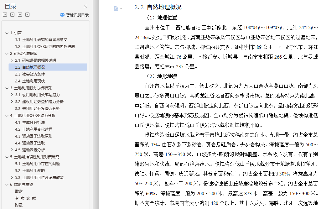Expand 5.3 土地利用可持续发展政策 entry
This screenshot has width=321, height=209.
click(12, 177)
